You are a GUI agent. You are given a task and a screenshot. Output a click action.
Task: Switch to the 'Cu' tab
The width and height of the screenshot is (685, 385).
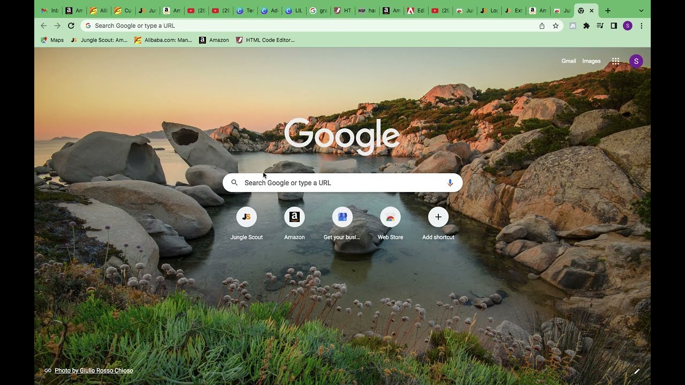click(123, 11)
